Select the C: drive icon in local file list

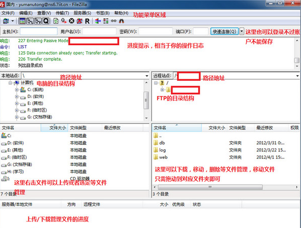[x=4, y=136]
